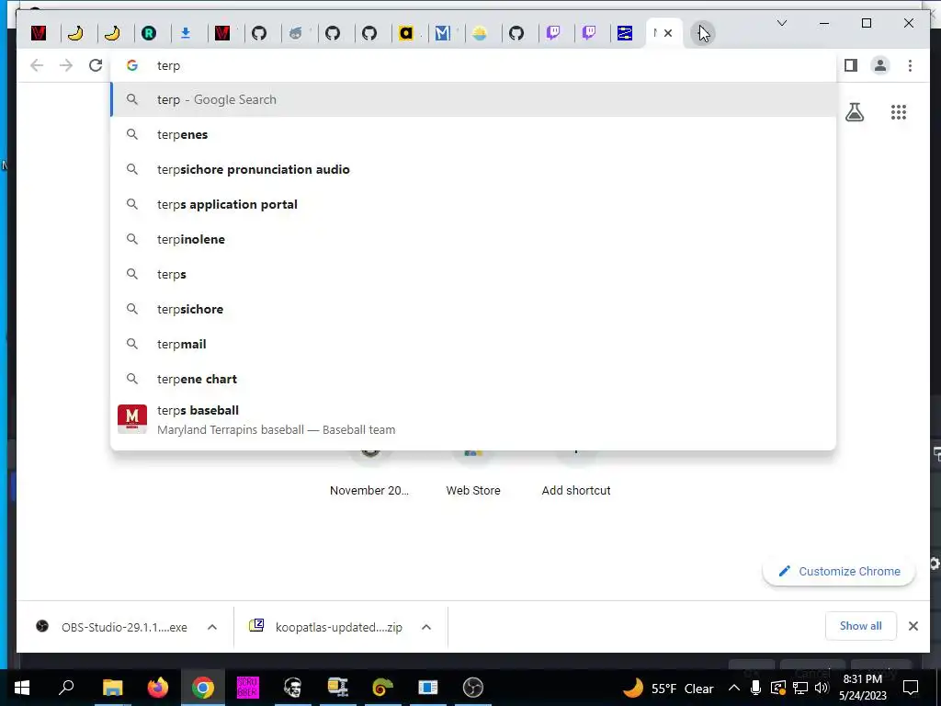
Task: Select 'terp - Google Search' suggestion
Action: (x=473, y=99)
